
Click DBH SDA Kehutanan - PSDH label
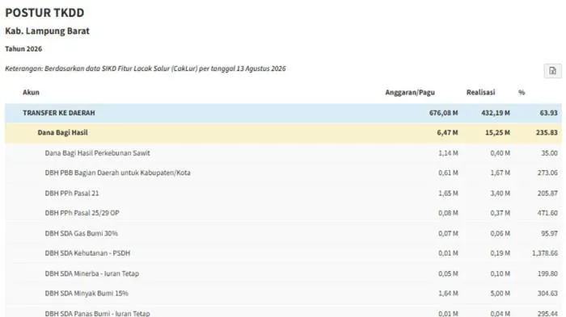pyautogui.click(x=87, y=253)
